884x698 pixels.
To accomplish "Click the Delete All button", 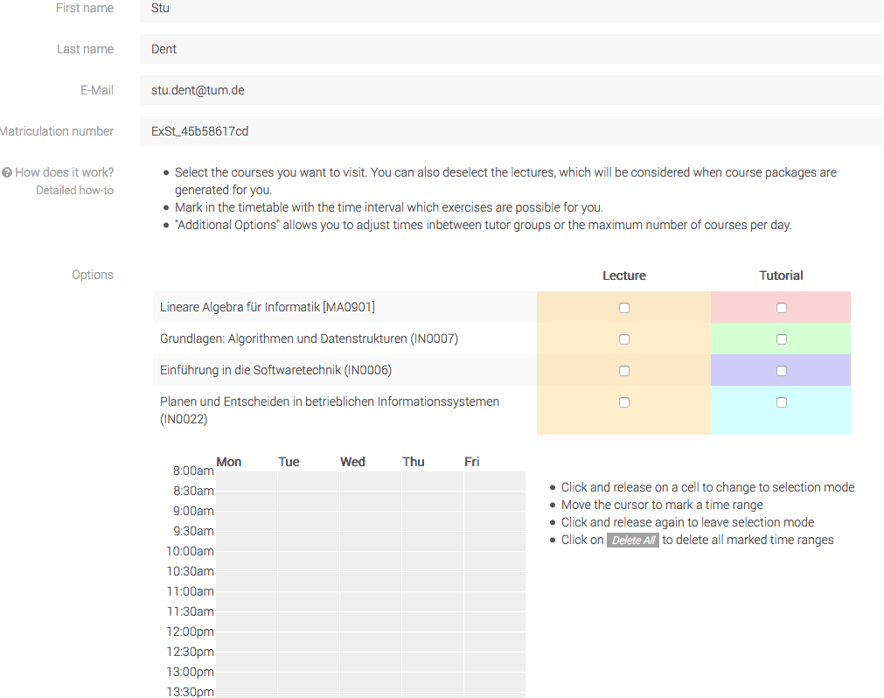I will pos(632,541).
